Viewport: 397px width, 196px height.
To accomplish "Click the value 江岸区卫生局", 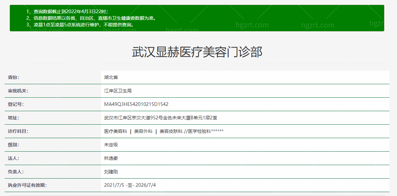I will coord(118,91).
